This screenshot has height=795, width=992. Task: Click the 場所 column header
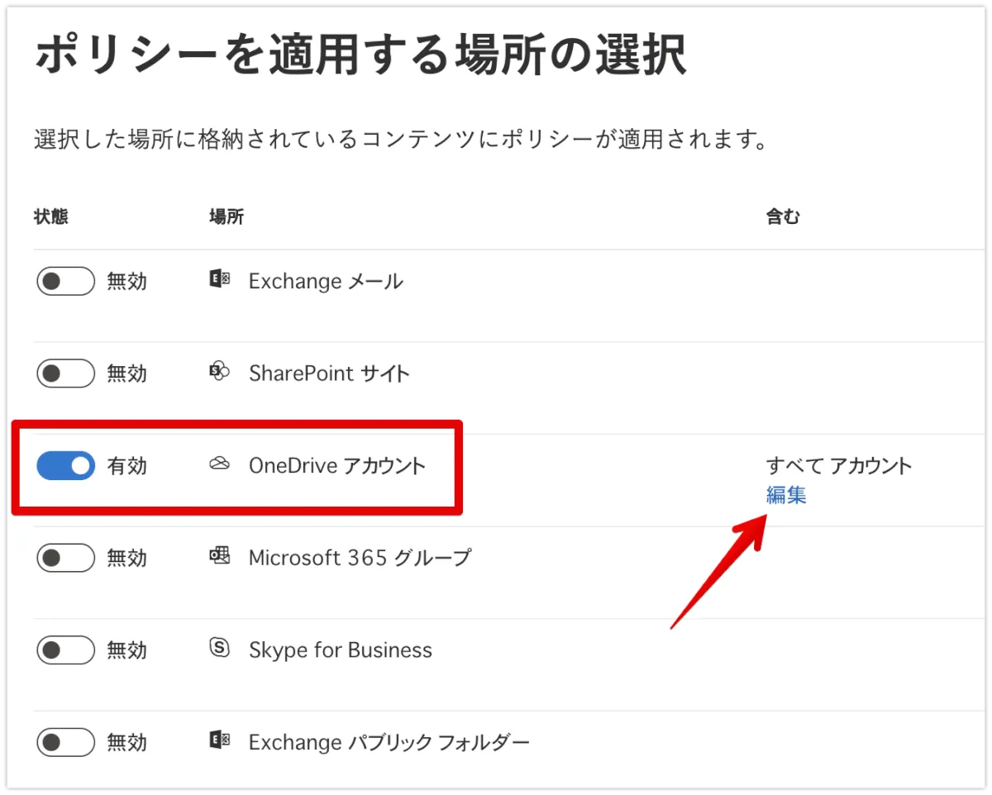pos(227,217)
